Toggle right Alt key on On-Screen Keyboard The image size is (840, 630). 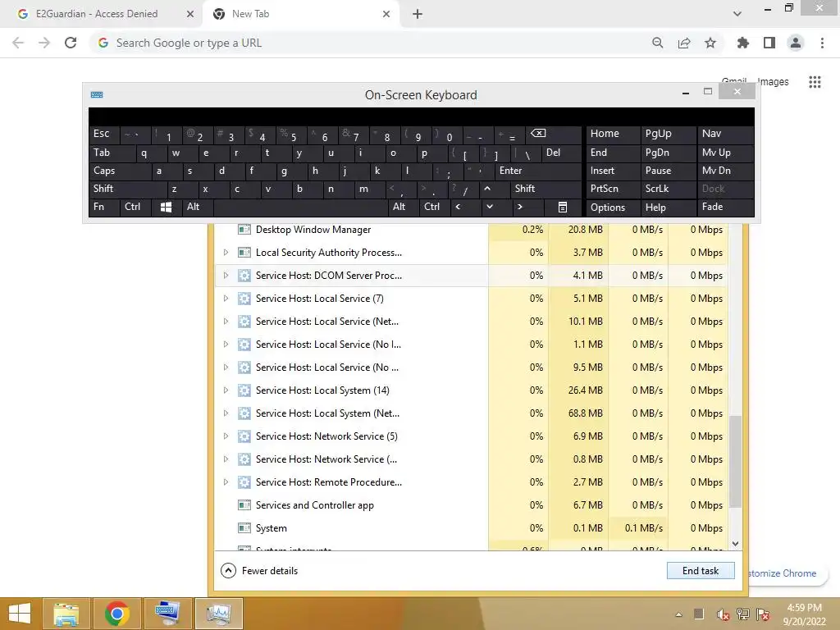click(x=404, y=207)
